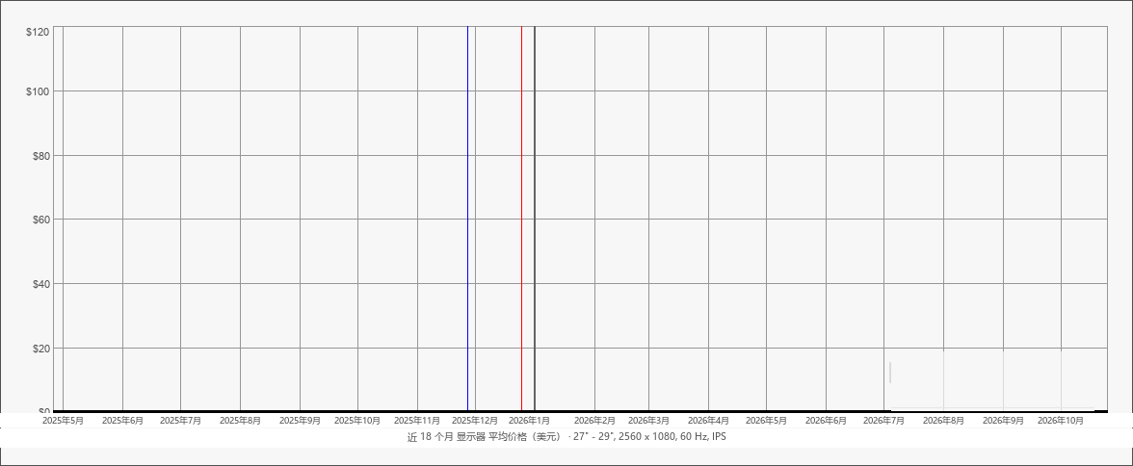Viewport: 1133px width, 466px height.
Task: Click the 2026年2月 x-axis label
Action: point(594,420)
